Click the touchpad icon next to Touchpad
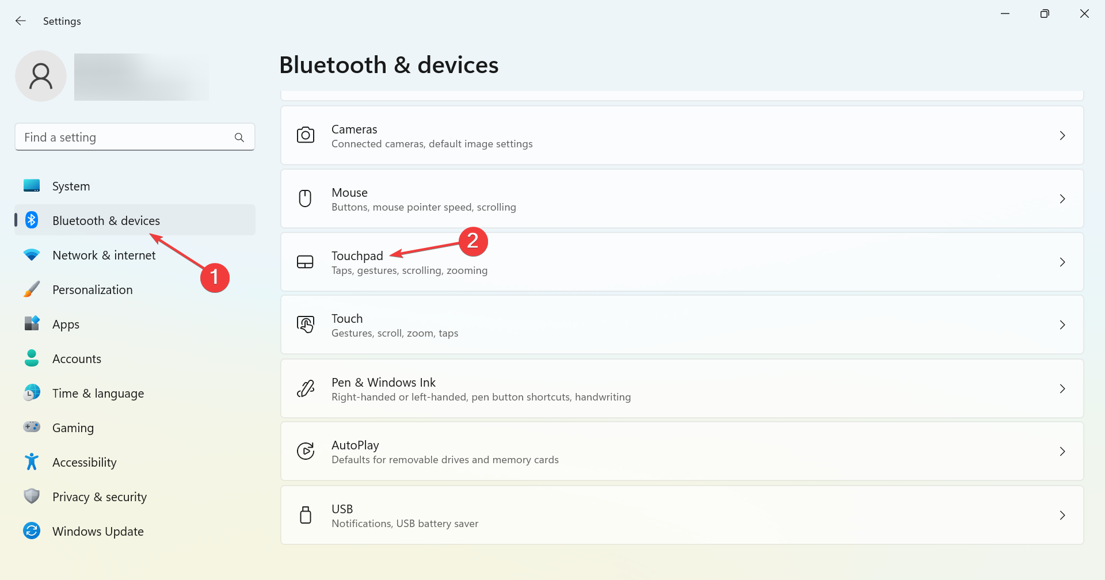Viewport: 1105px width, 580px height. click(x=306, y=262)
